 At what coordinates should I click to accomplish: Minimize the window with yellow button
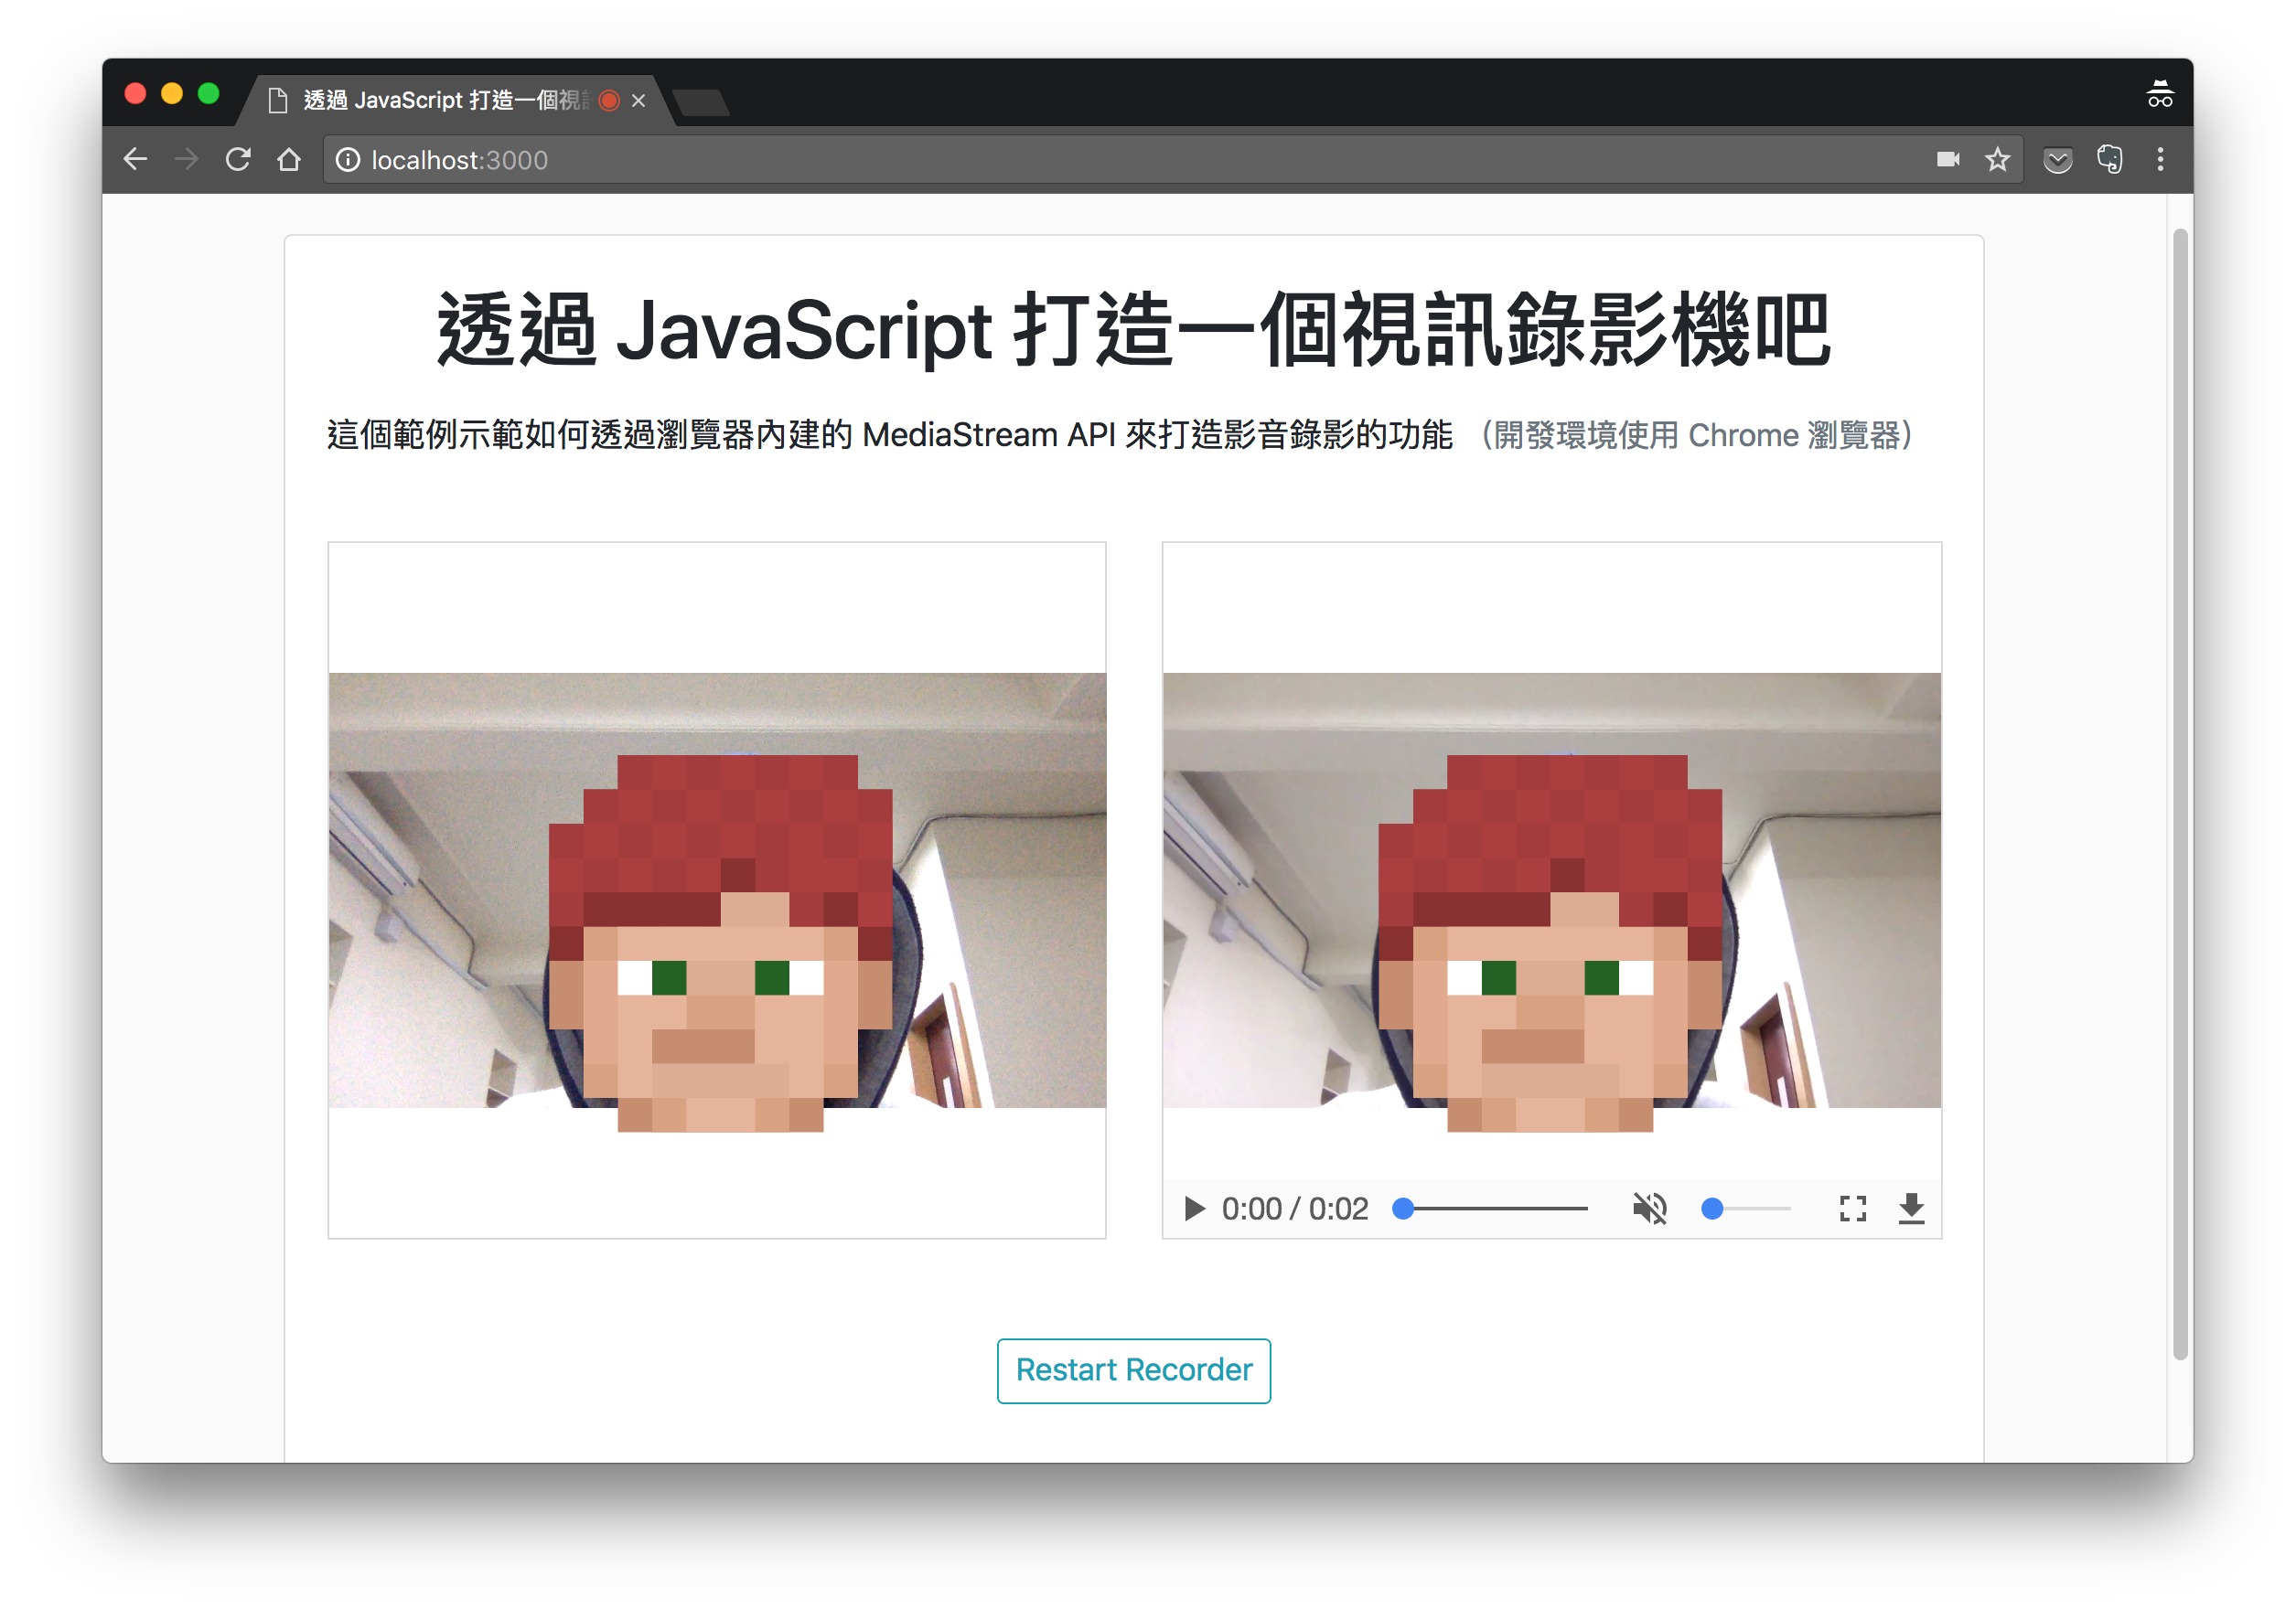(172, 94)
